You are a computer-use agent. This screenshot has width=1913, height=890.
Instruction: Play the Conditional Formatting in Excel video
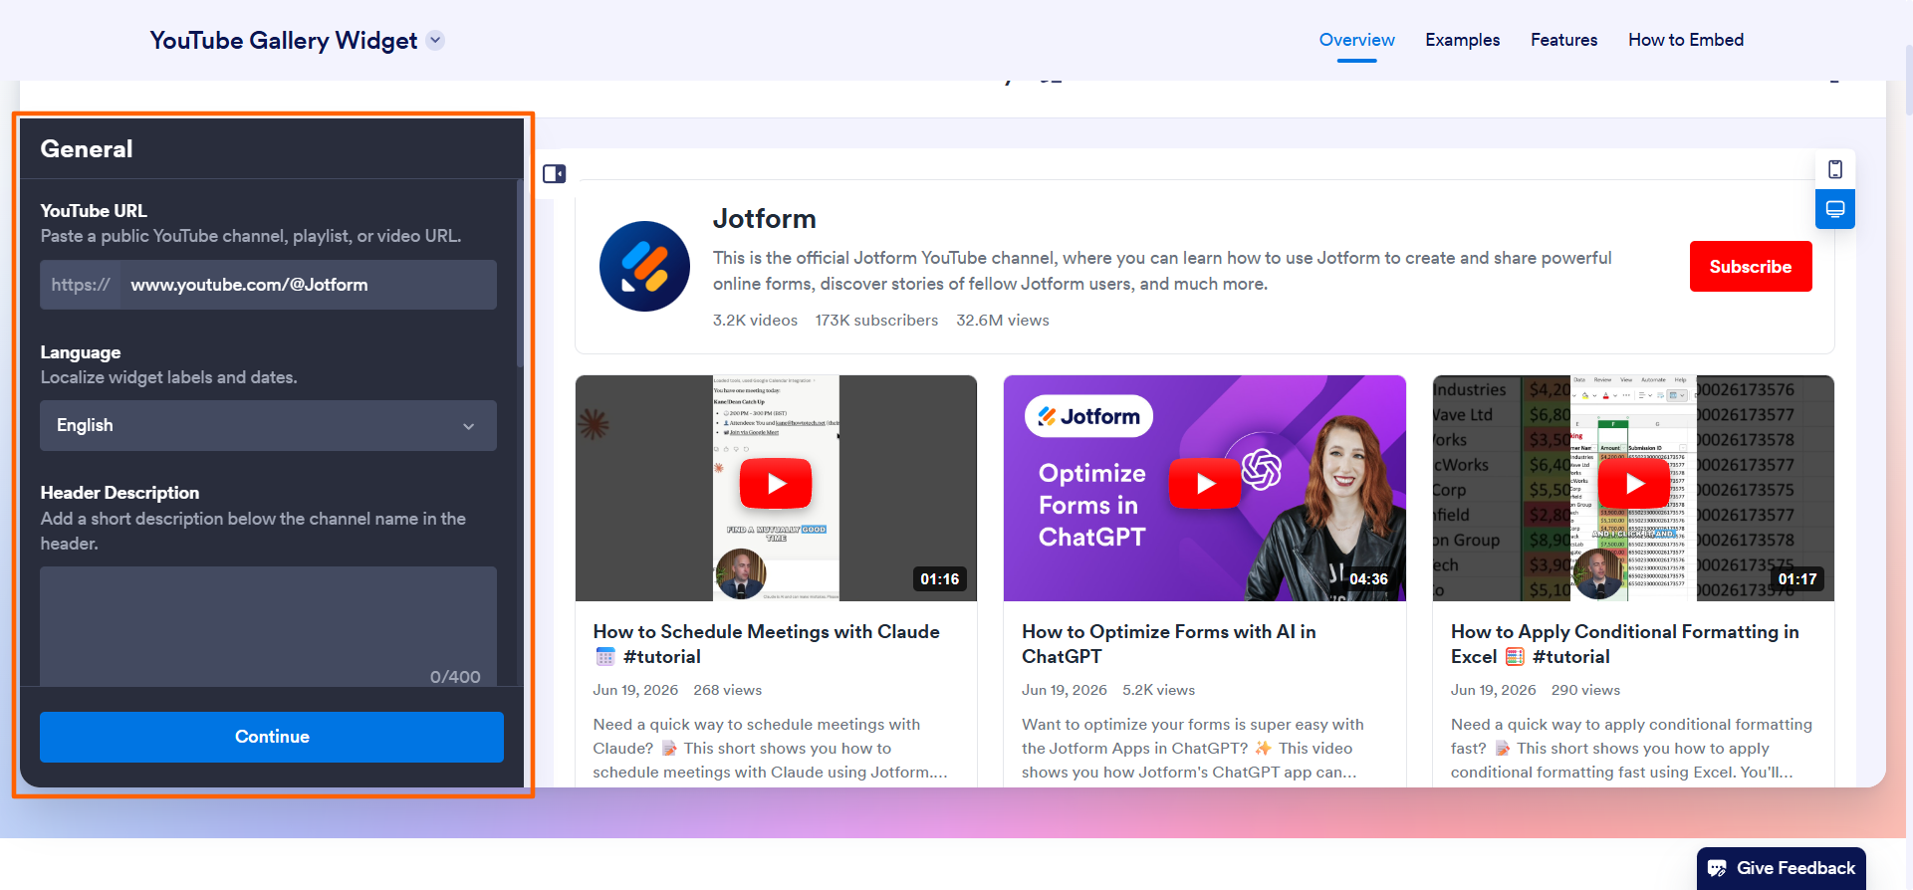pyautogui.click(x=1634, y=484)
